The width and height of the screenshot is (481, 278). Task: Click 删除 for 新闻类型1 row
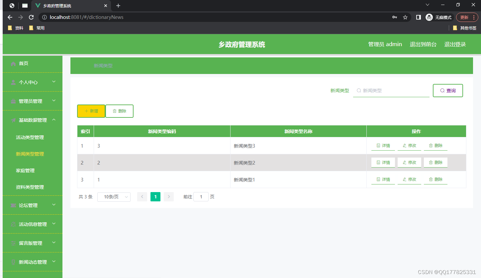[435, 179]
